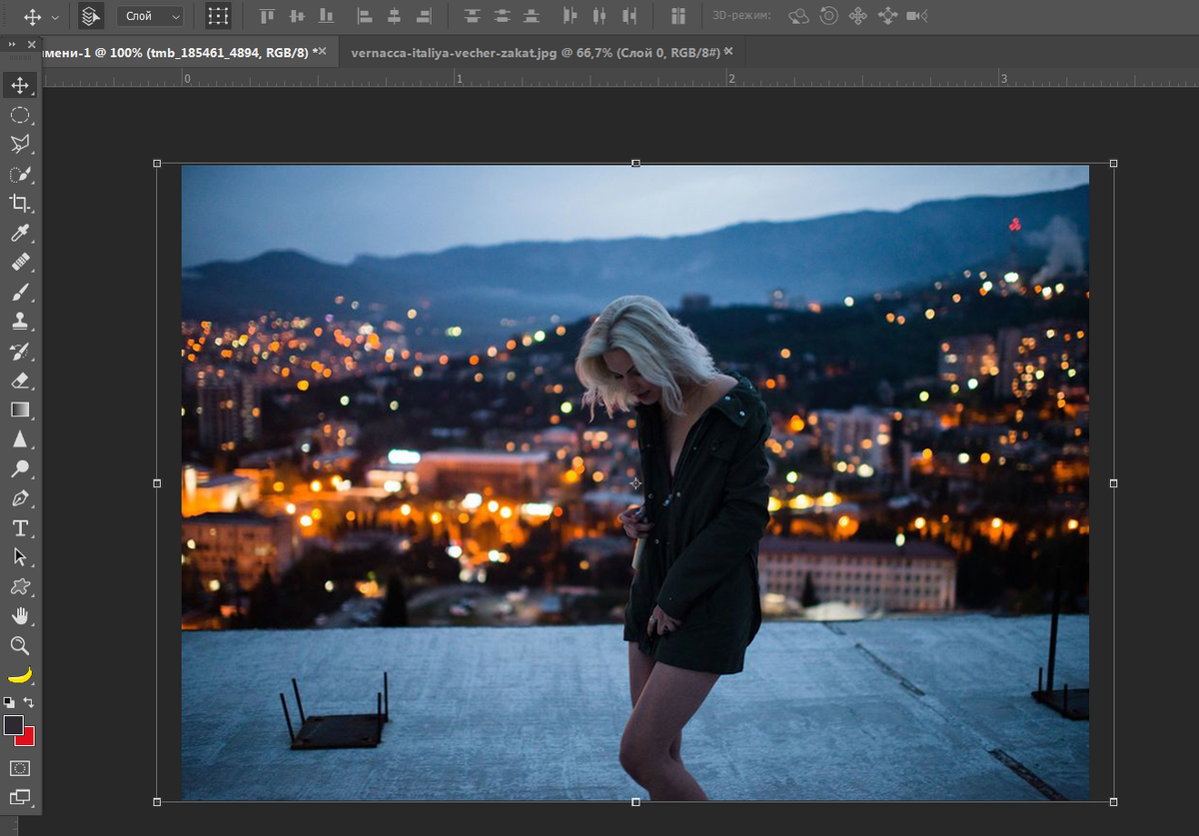Screen dimensions: 1199x836
Task: Click the left-middle transform handle
Action: [157, 482]
